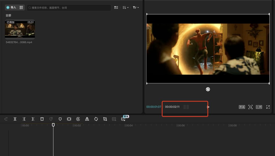Add a marker with the shield-shaped icon
Viewport: 275px width, 156px height.
coord(60,119)
